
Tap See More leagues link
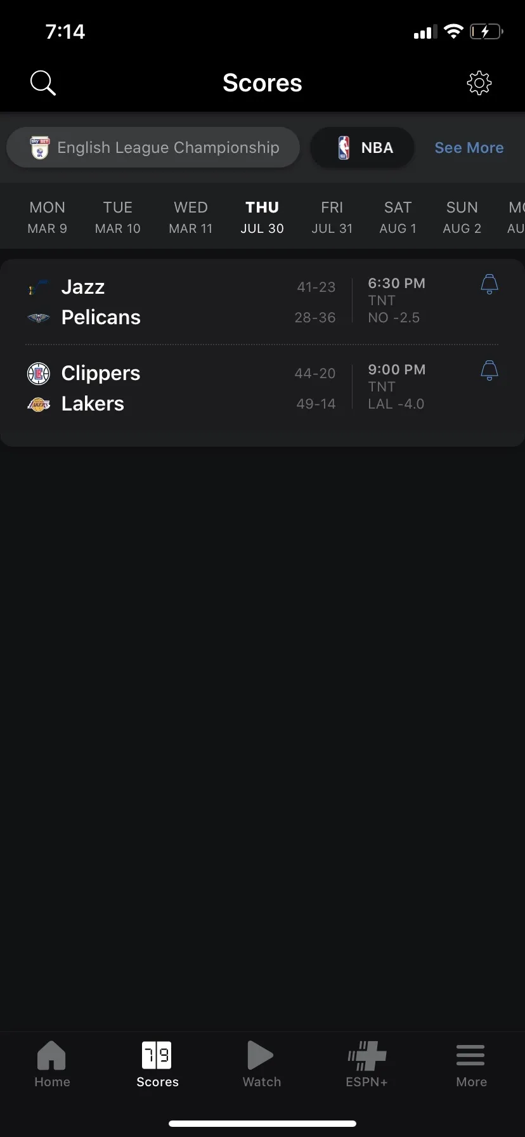pyautogui.click(x=469, y=148)
